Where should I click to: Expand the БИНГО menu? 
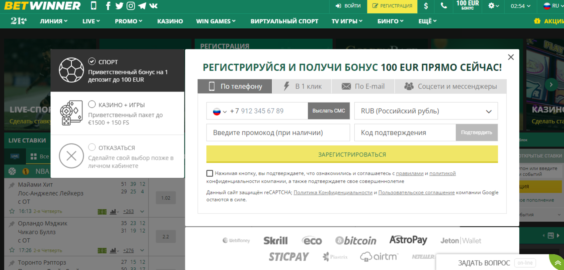coord(390,21)
